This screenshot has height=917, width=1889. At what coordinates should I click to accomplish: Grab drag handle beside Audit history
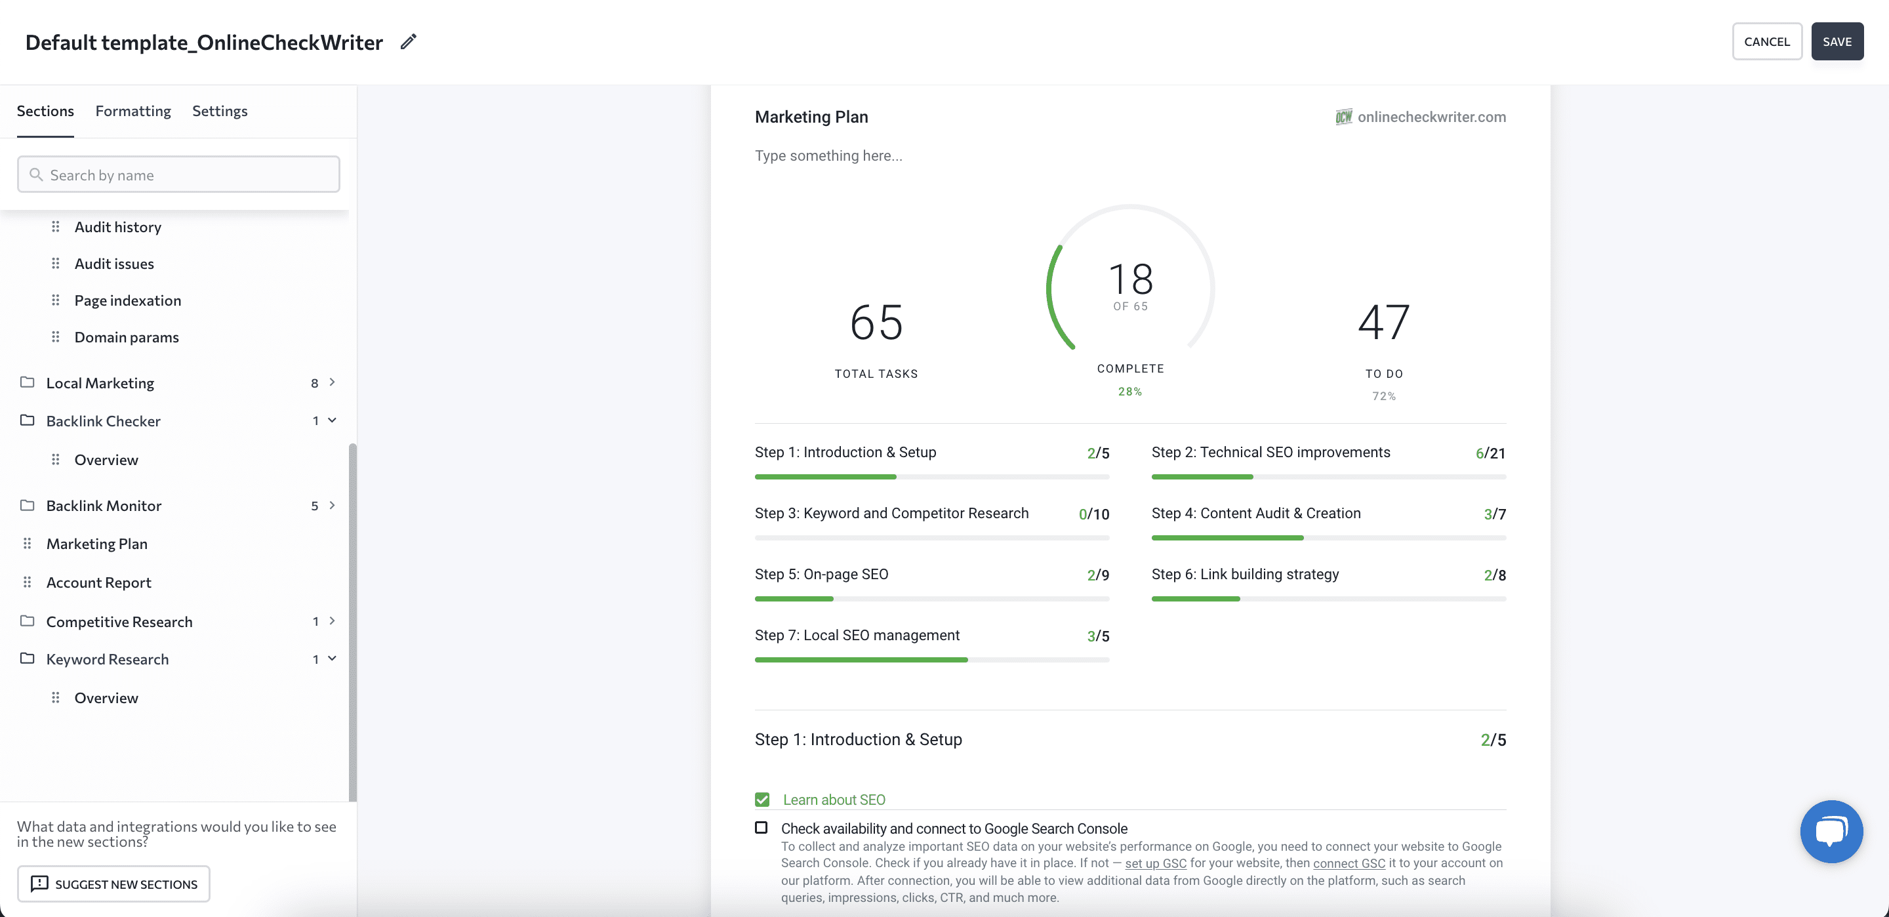click(56, 227)
